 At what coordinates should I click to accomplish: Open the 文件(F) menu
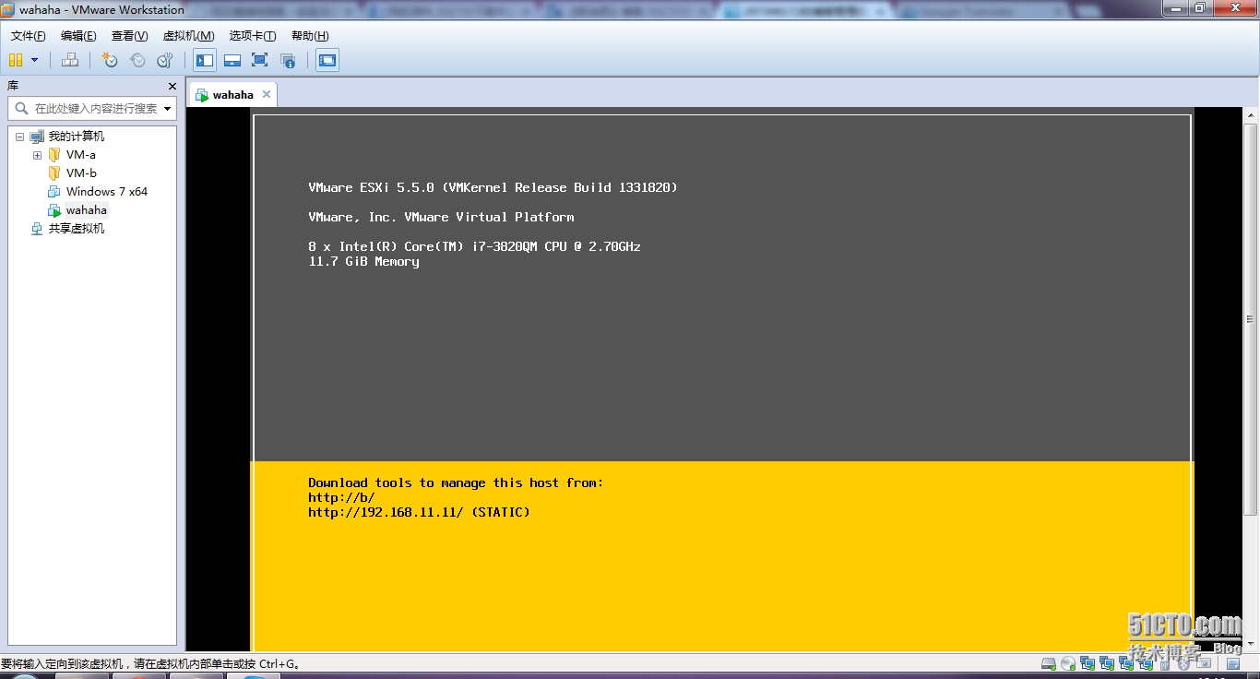[x=29, y=36]
